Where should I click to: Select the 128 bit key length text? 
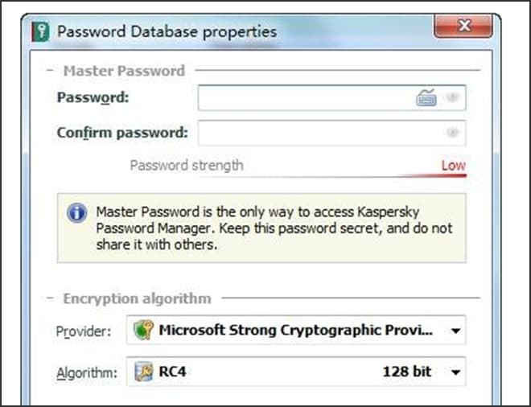[x=406, y=372]
